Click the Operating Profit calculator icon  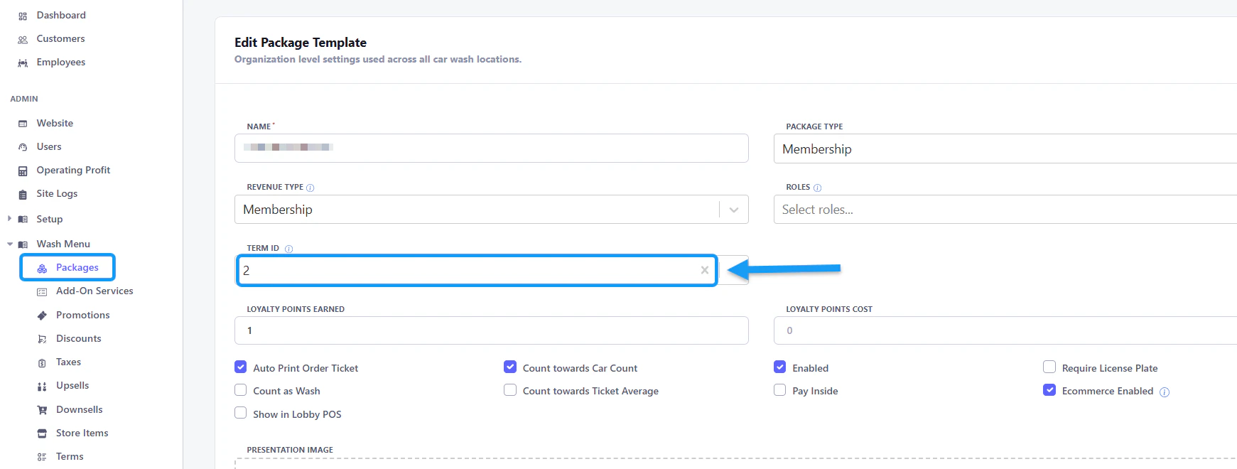(23, 171)
